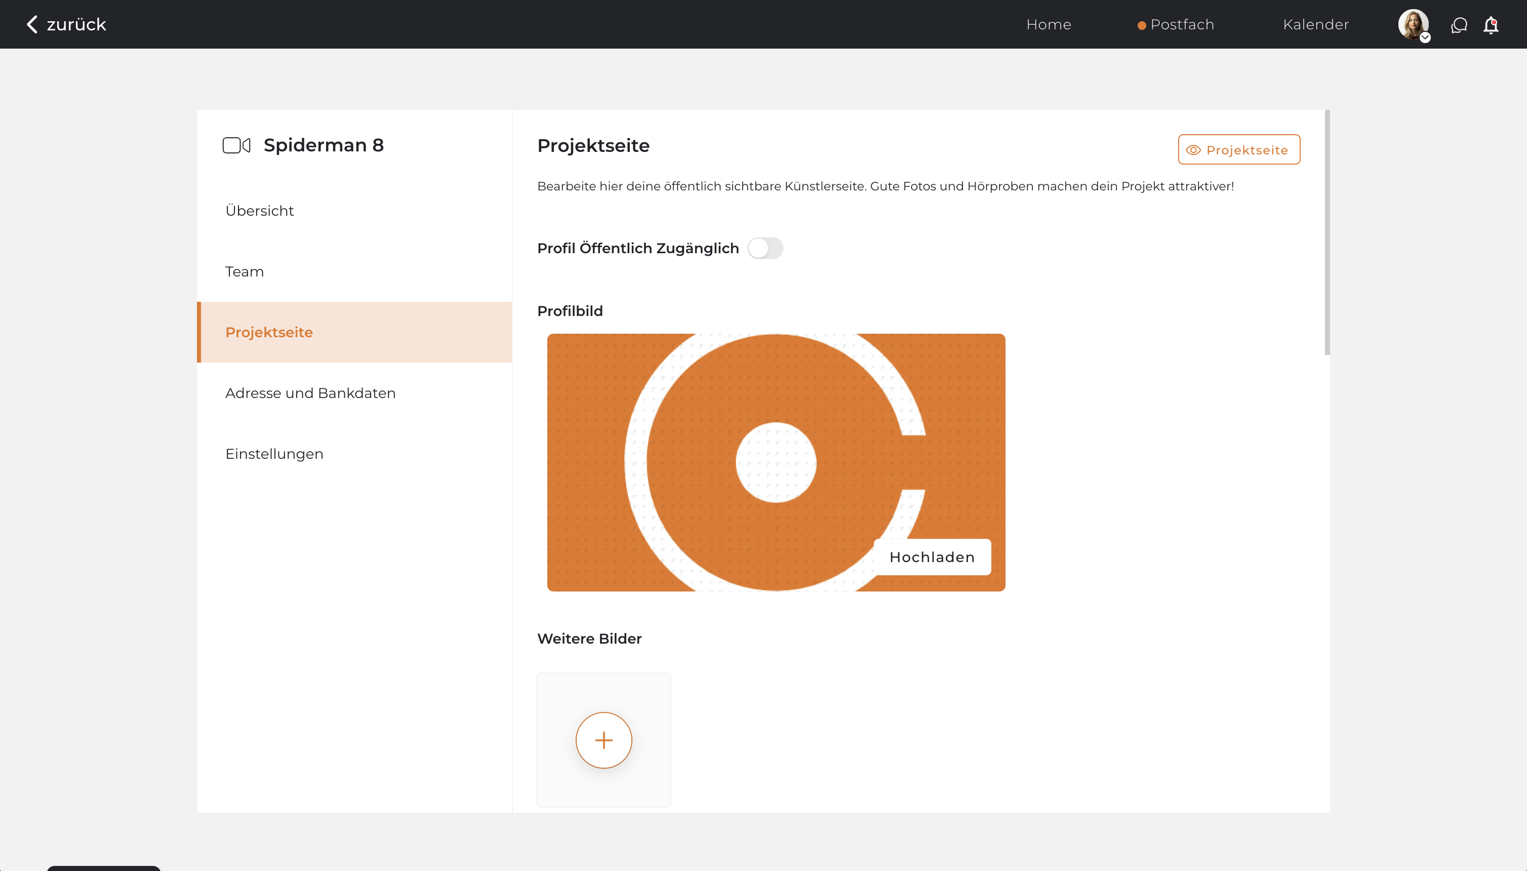Select Team in the sidebar
Screen dimensions: 1527x871
point(244,271)
